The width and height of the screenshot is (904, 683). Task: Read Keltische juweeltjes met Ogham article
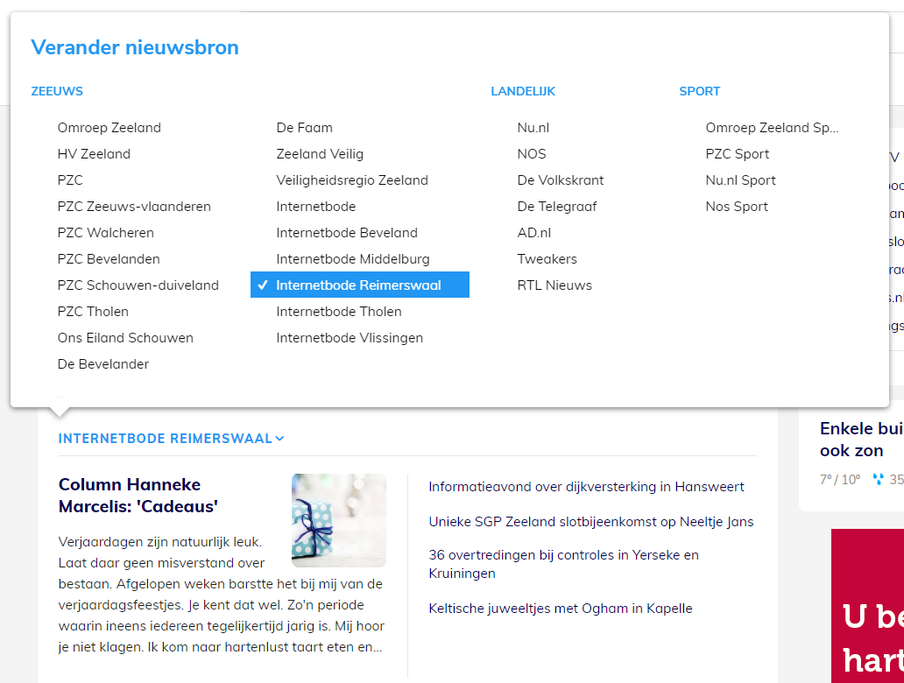point(561,608)
